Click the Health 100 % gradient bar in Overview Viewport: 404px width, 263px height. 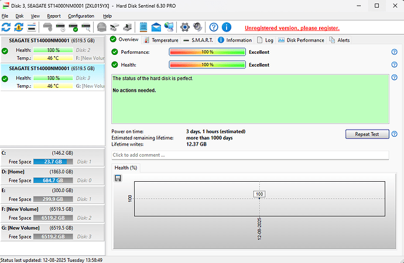pos(207,64)
